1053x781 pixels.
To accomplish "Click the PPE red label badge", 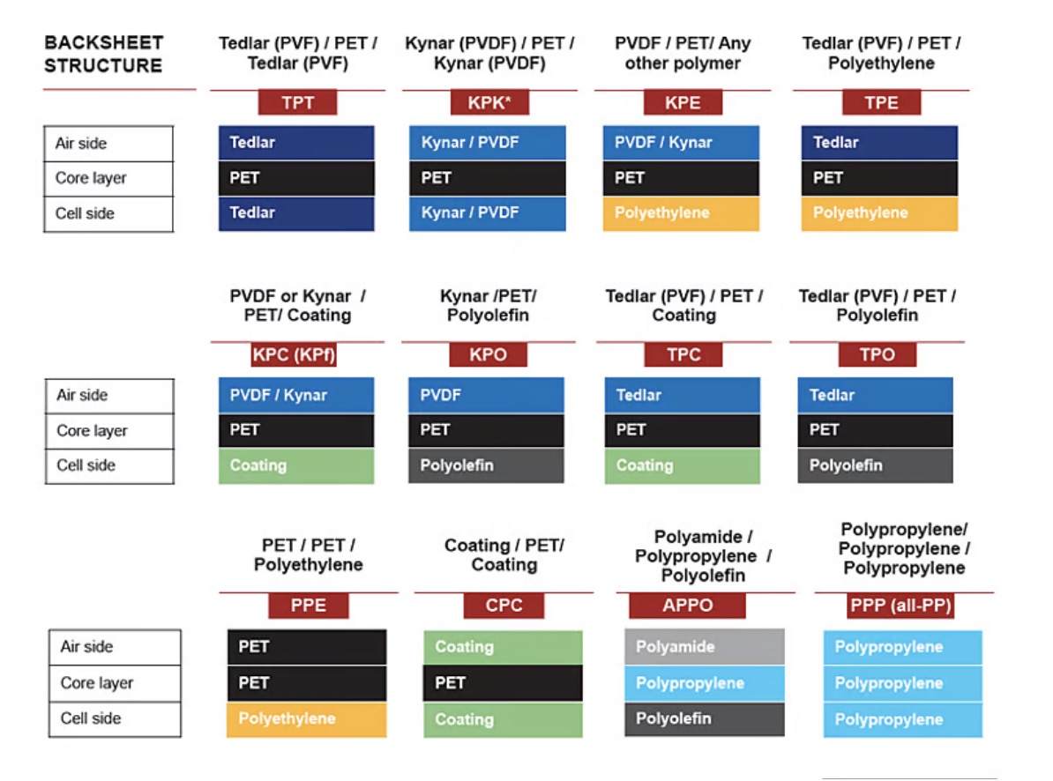I will (309, 606).
